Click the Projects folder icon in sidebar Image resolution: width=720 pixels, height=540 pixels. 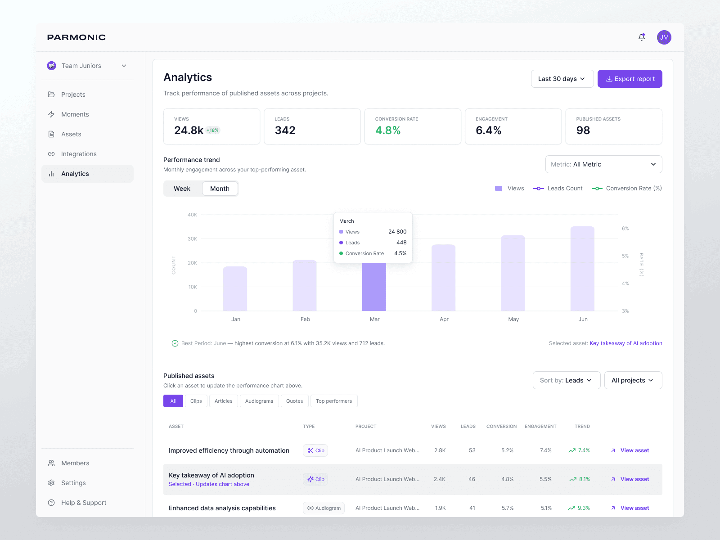51,94
